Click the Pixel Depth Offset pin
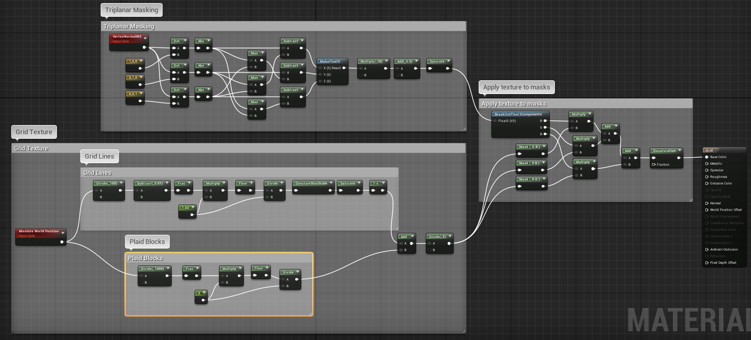Image resolution: width=751 pixels, height=340 pixels. pos(707,263)
